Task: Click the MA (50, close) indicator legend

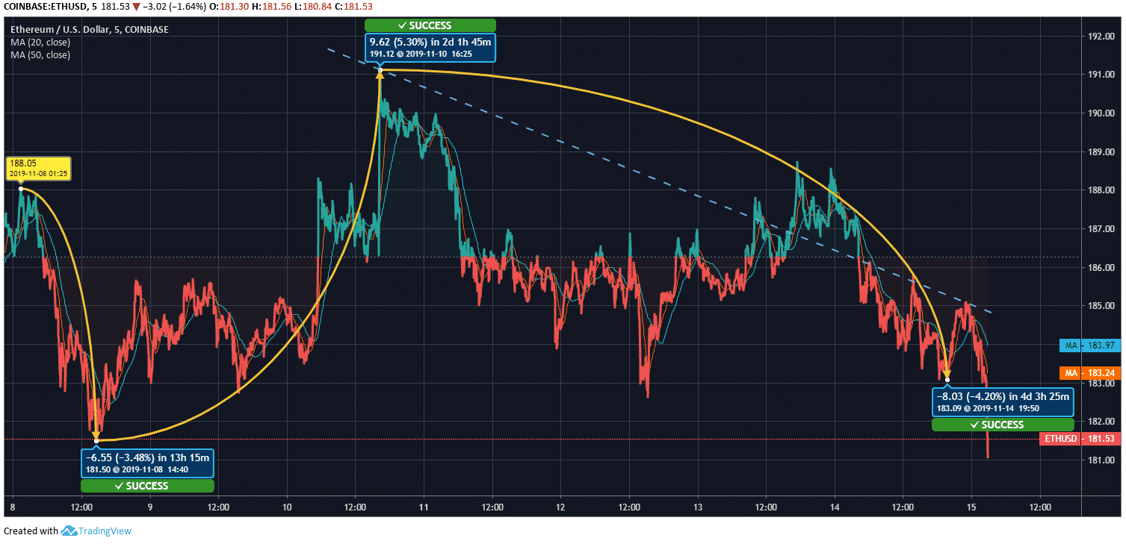Action: click(40, 55)
